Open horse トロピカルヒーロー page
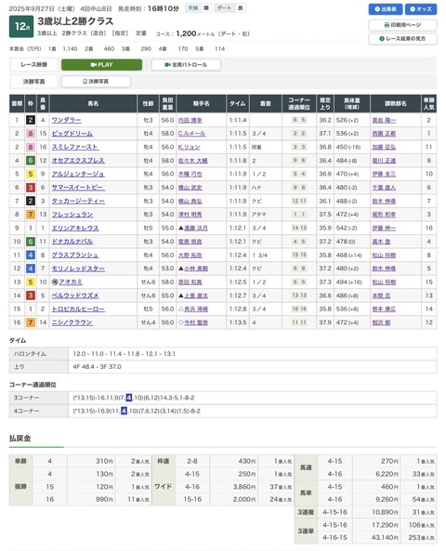 click(78, 308)
